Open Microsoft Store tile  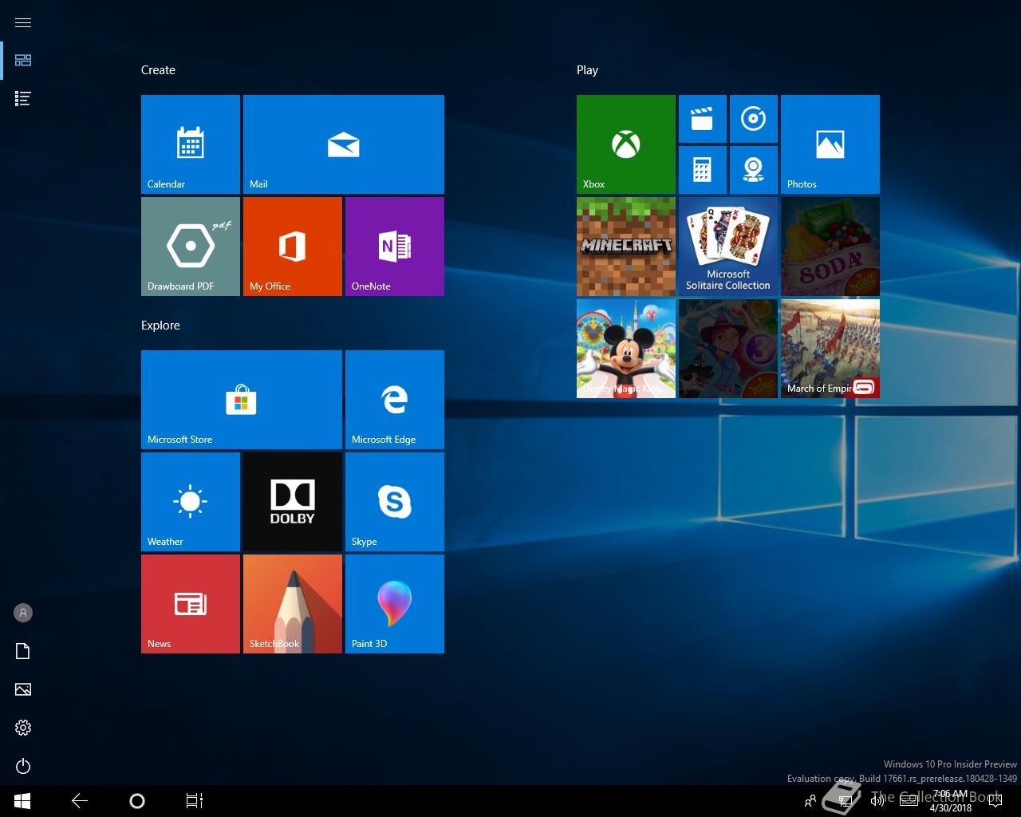pyautogui.click(x=242, y=400)
